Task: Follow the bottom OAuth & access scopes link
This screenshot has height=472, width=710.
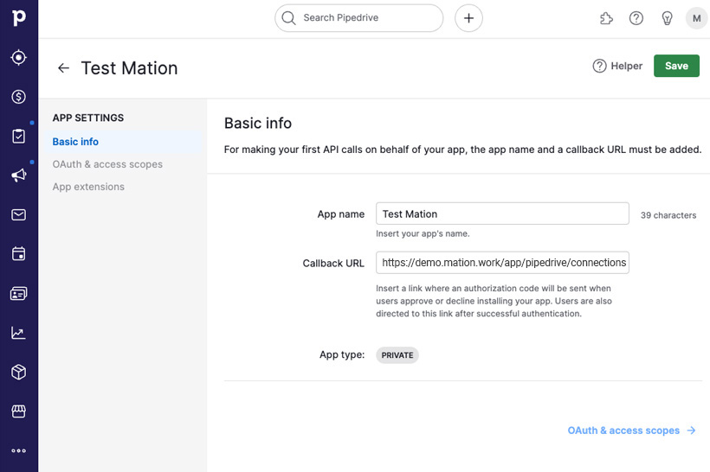Action: coord(632,431)
